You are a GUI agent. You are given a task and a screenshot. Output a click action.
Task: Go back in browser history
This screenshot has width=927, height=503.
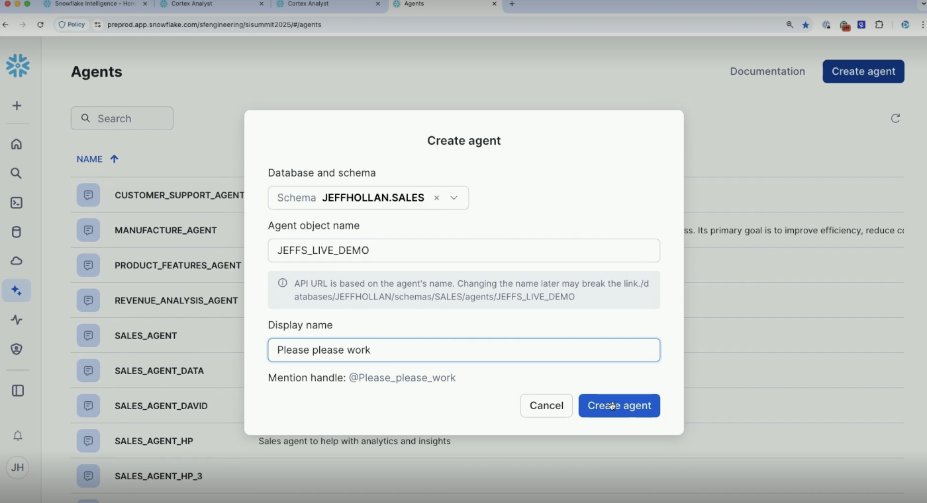click(x=6, y=24)
